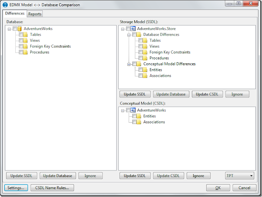262x197 pixels.
Task: Collapse the AdventureWorks.Store node
Action: (x=122, y=29)
